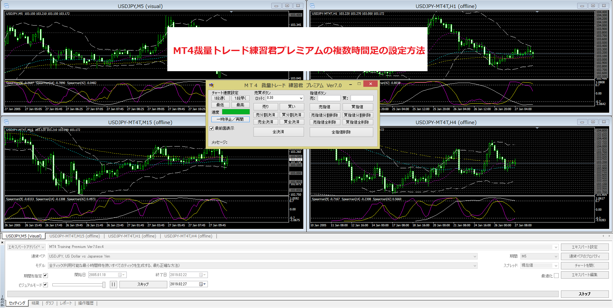This screenshot has width=613, height=308.
Task: Open the skip-to date calendar 2019.02.27
Action: 203,284
